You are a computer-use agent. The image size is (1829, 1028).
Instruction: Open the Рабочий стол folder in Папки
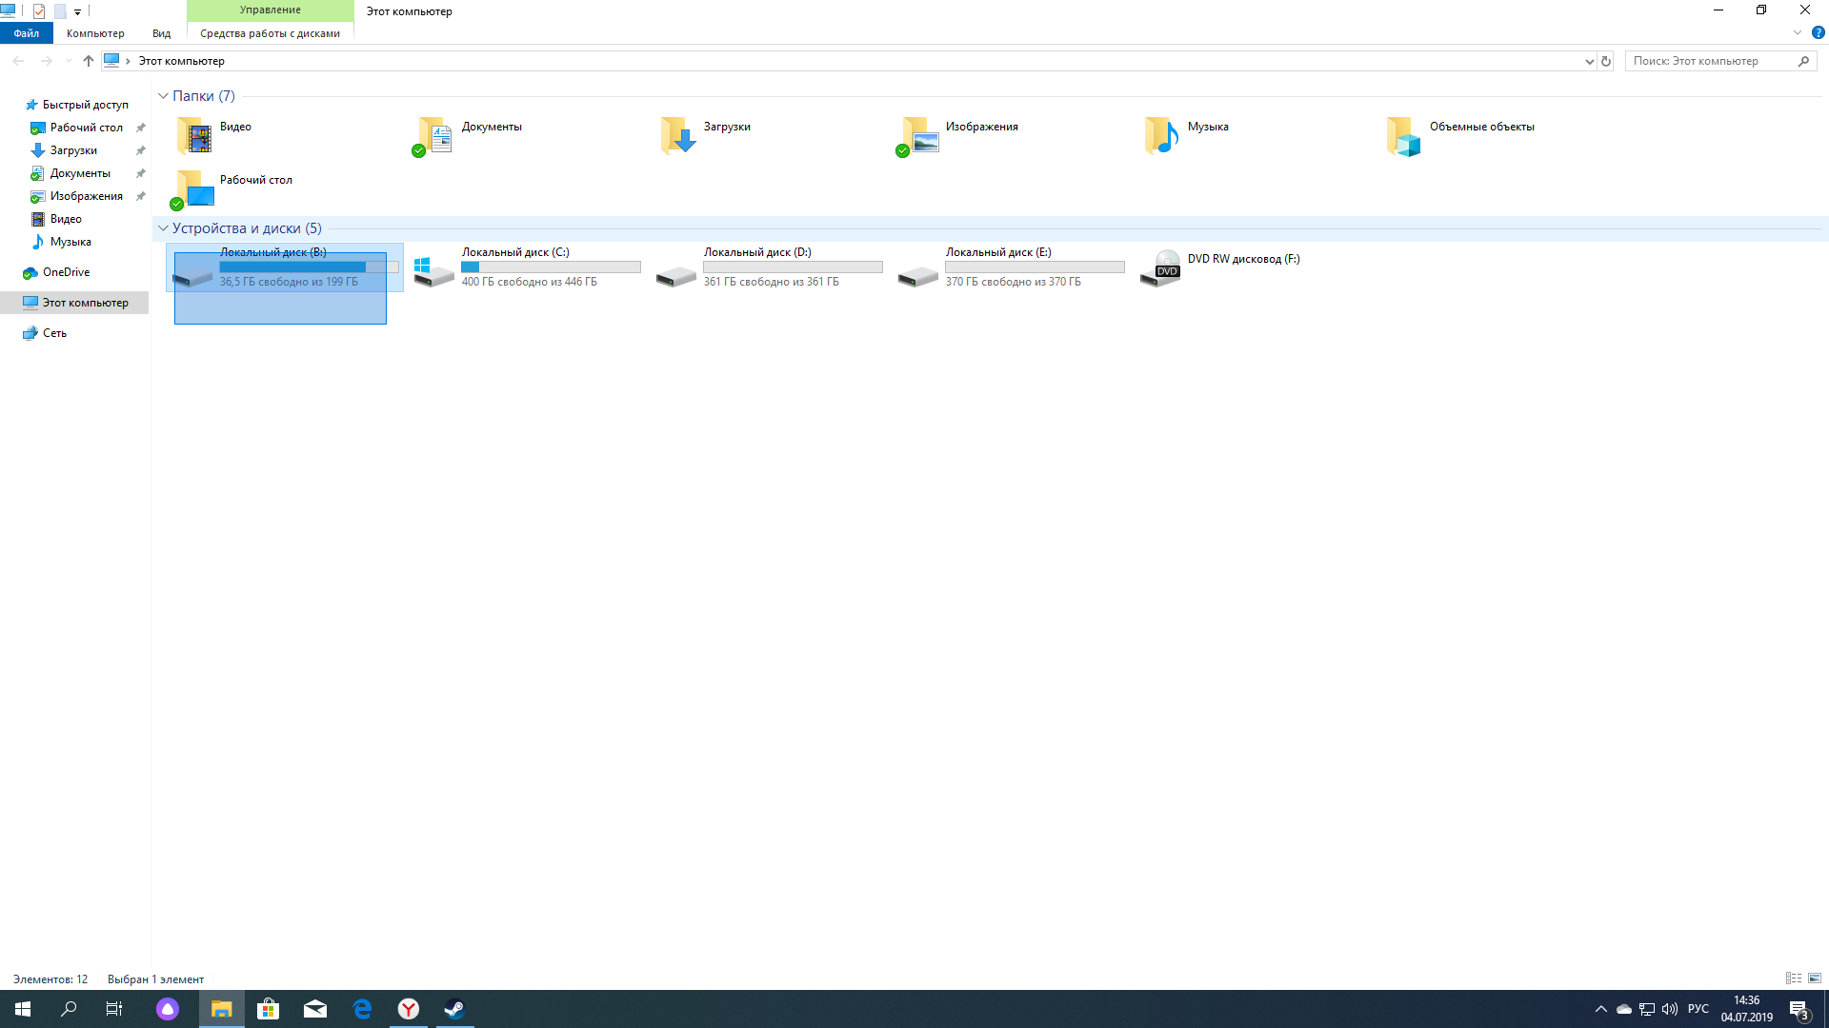194,189
